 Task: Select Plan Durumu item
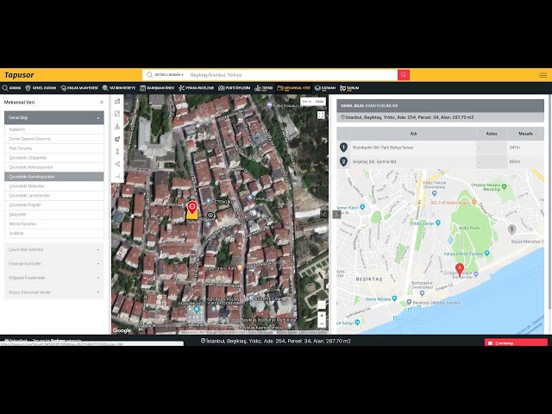[x=53, y=148]
